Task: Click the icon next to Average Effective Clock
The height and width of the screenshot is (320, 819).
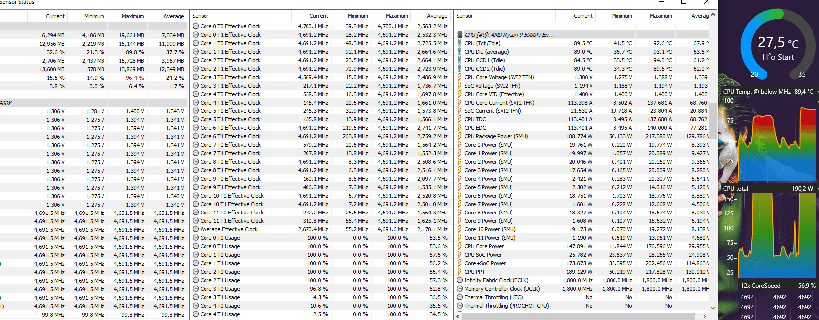Action: [196, 229]
